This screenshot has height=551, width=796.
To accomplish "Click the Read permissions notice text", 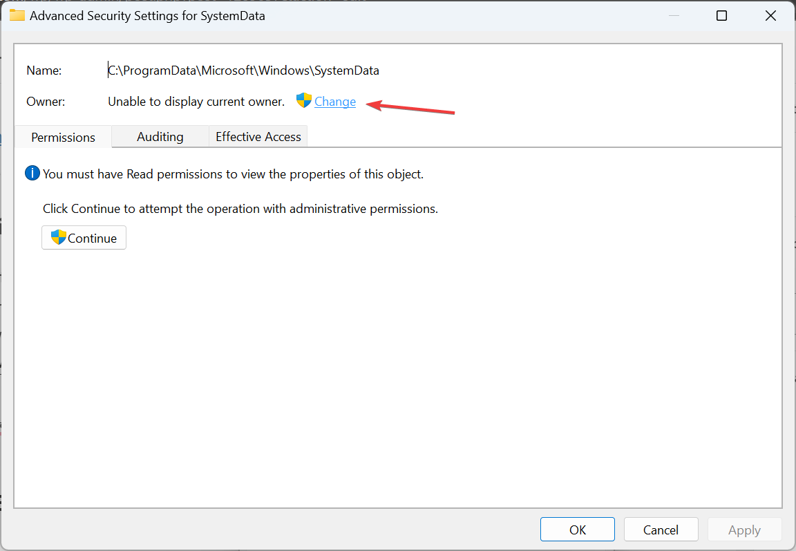I will click(233, 174).
